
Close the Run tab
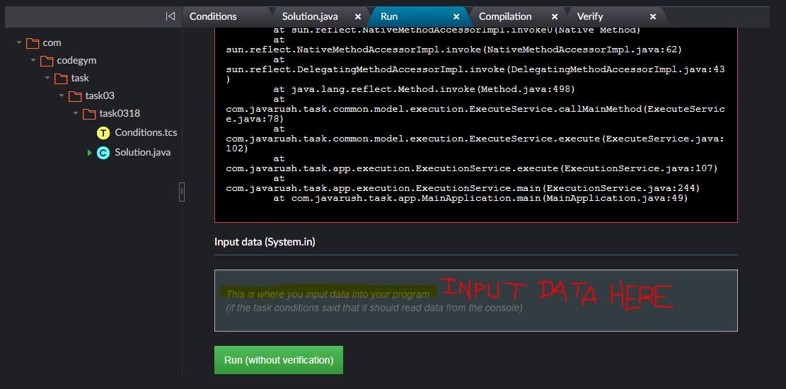click(456, 17)
